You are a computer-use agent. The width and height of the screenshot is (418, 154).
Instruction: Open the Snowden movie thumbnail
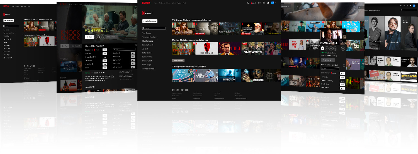(x=253, y=48)
